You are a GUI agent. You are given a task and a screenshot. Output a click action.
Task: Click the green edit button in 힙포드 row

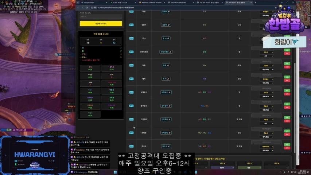[287, 144]
